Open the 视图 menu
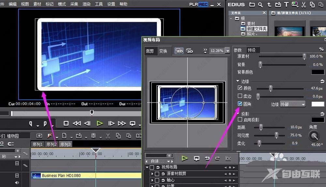Image resolution: width=326 pixels, height=187 pixels. click(25, 4)
